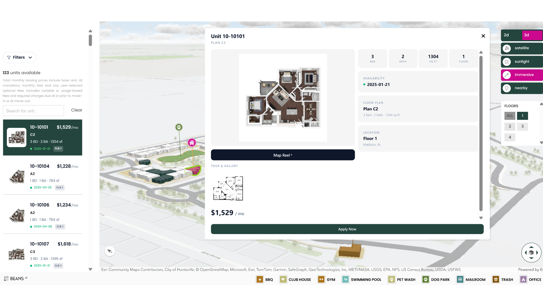Select unit 10-10107 listing
The height and width of the screenshot is (305, 543).
pyautogui.click(x=43, y=254)
